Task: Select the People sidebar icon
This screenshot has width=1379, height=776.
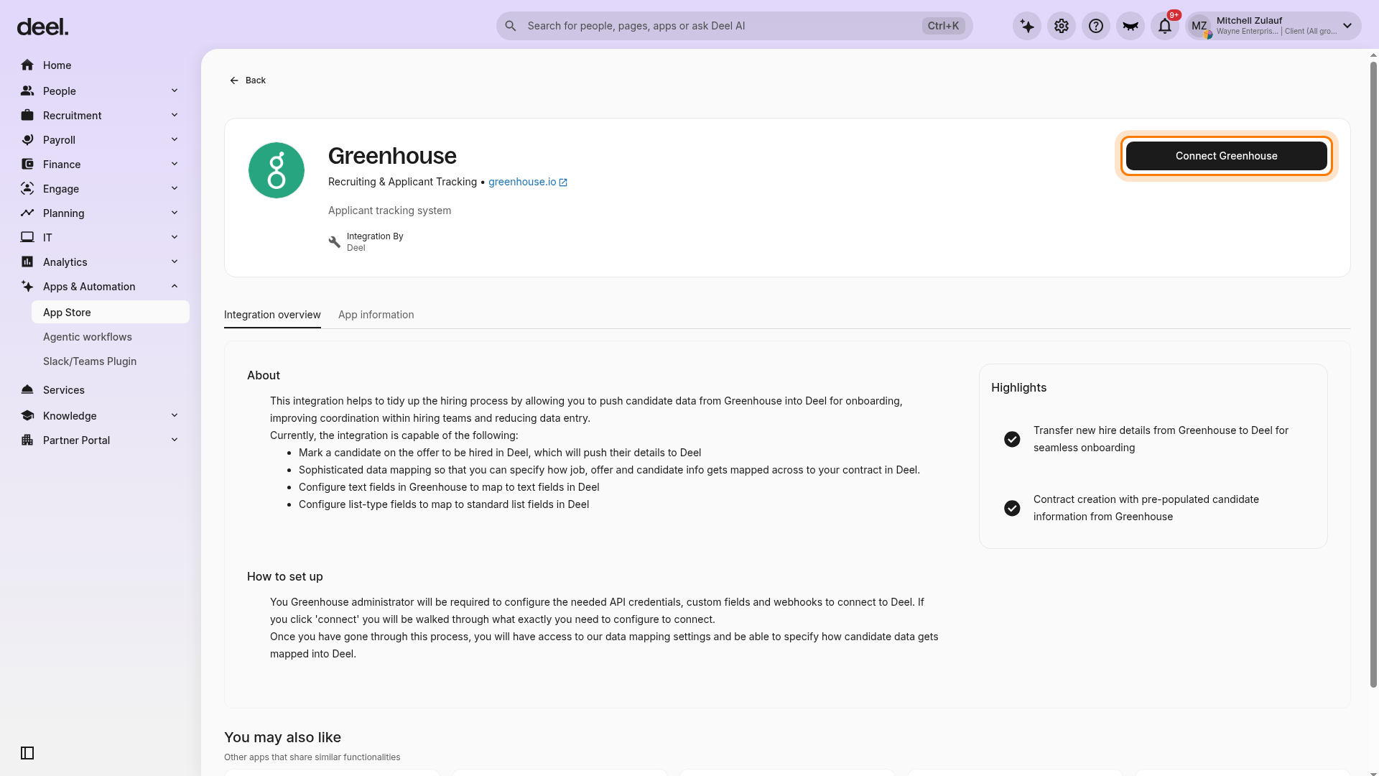Action: coord(27,91)
